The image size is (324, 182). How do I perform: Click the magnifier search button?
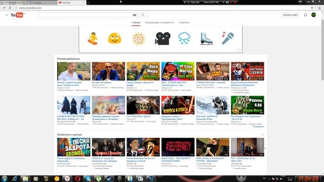pyautogui.click(x=143, y=15)
